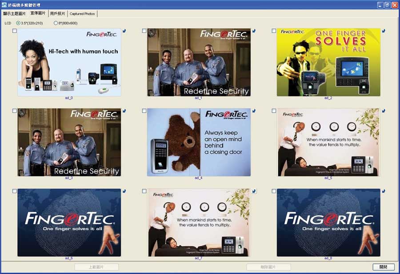
Task: Pick the ad_3 Redefine Security thumbnail
Action: 69,142
